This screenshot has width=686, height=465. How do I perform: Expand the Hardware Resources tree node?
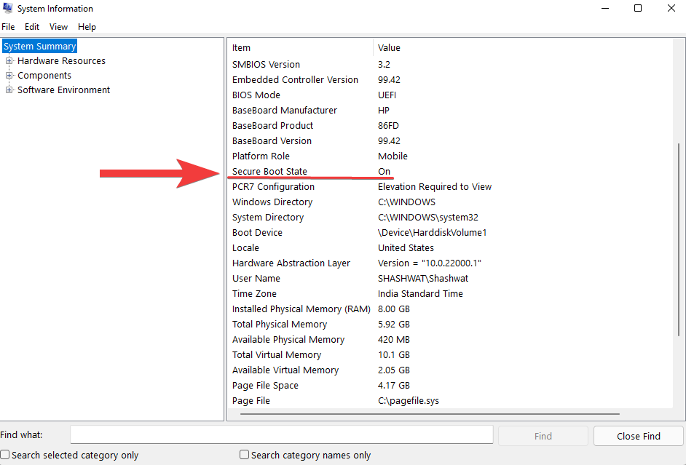pyautogui.click(x=9, y=61)
